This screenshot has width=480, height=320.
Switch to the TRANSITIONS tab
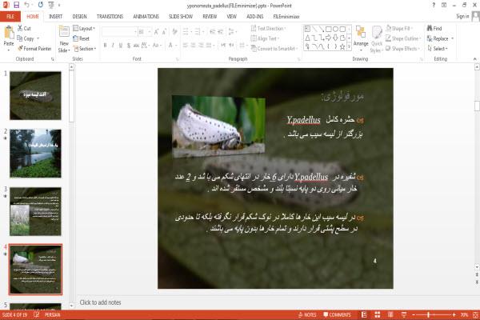point(110,16)
